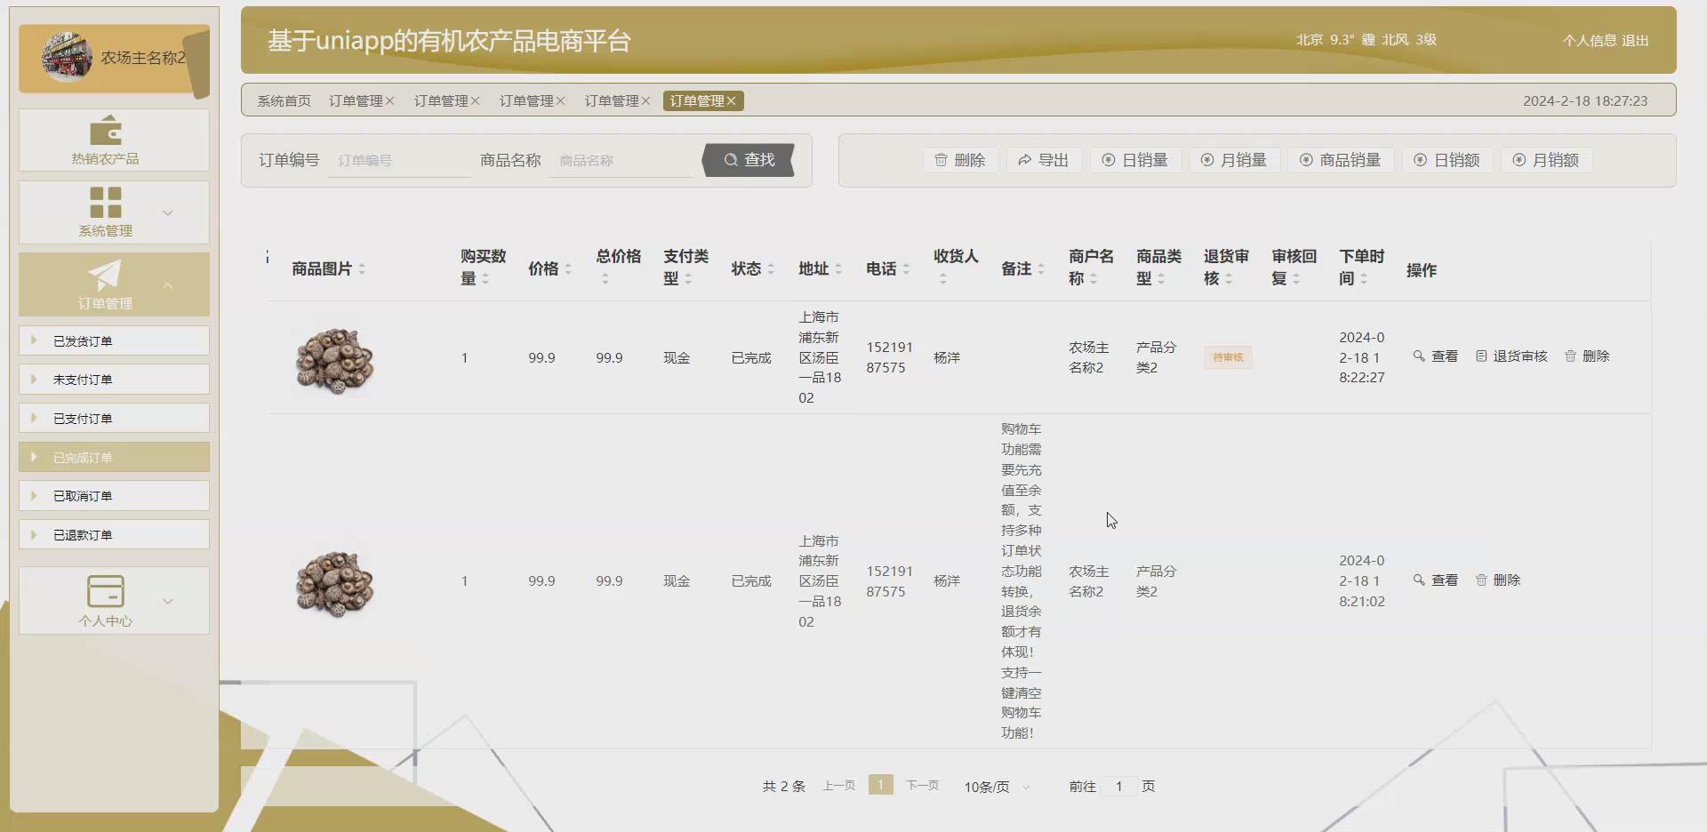Delete the order placed at 18:21:02
This screenshot has width=1707, height=832.
(1498, 580)
